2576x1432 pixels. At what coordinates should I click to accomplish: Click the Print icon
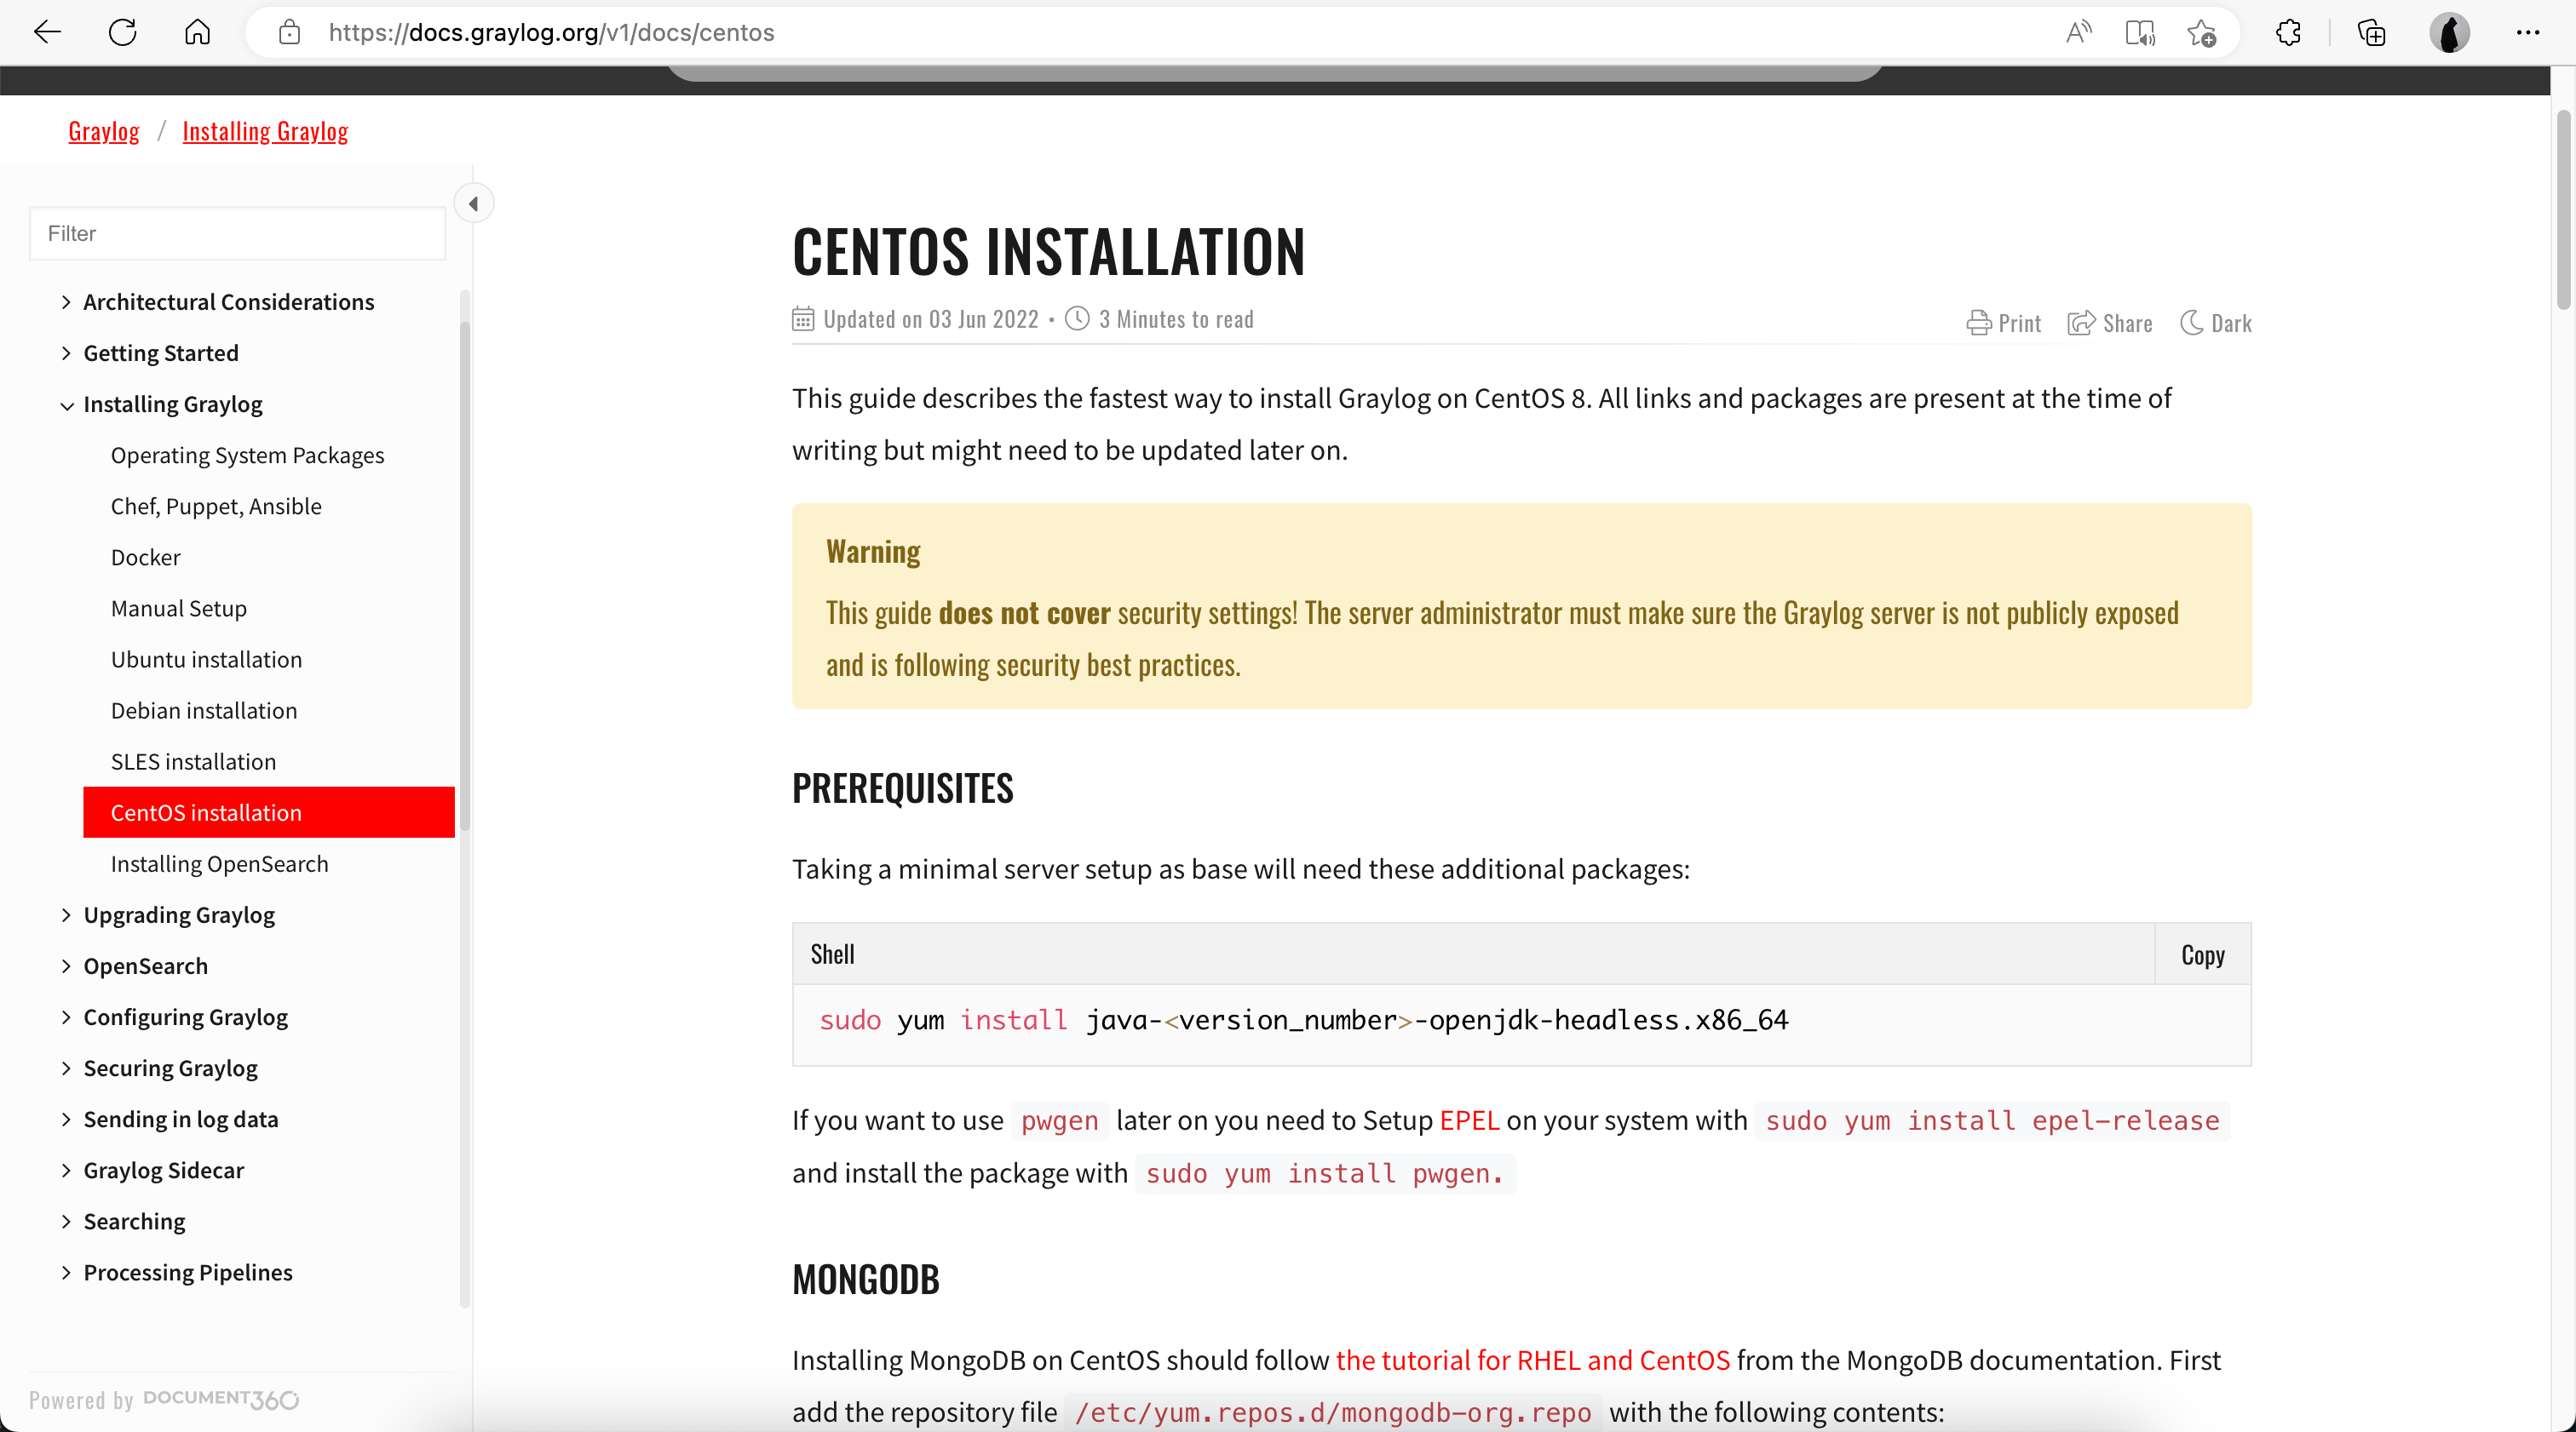coord(2003,323)
